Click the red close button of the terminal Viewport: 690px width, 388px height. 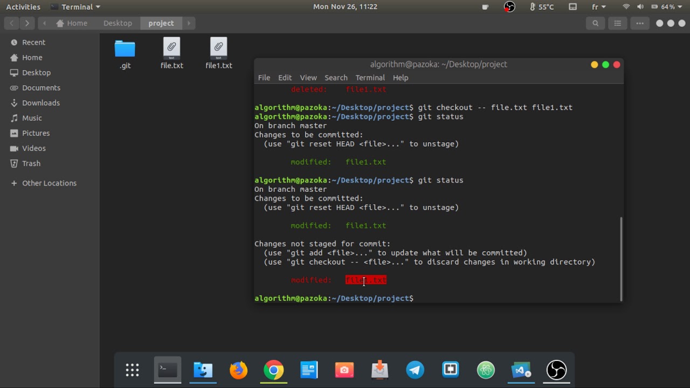click(617, 65)
